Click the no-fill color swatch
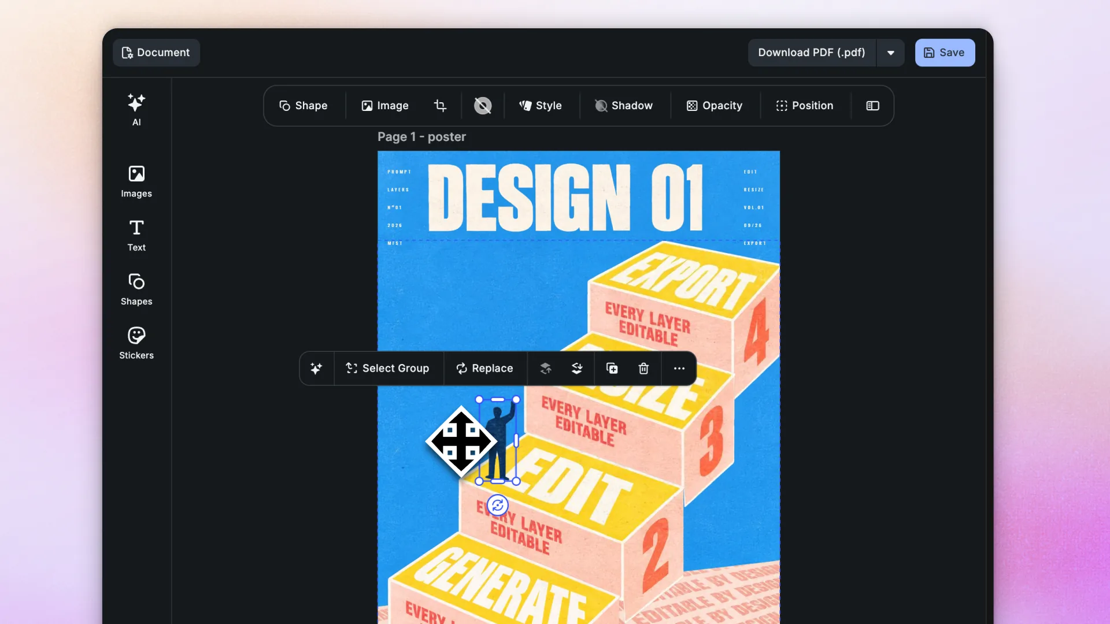Image resolution: width=1110 pixels, height=624 pixels. pos(483,106)
